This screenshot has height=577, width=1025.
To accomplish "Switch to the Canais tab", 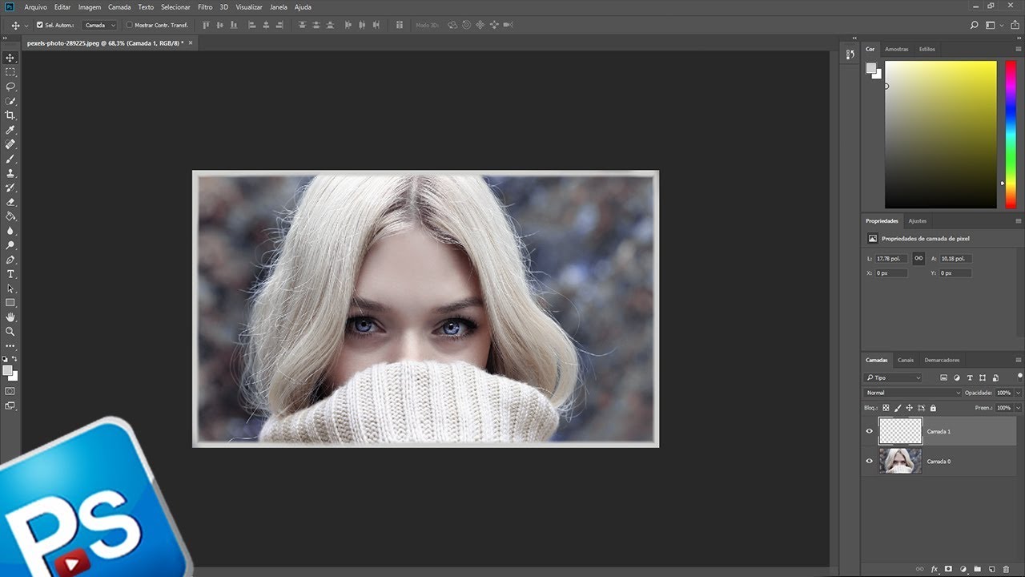I will (906, 360).
